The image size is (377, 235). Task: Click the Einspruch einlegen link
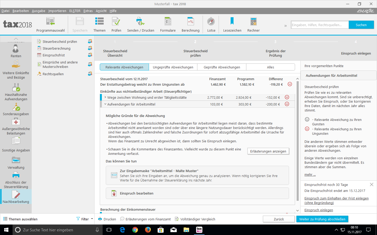coord(319,210)
